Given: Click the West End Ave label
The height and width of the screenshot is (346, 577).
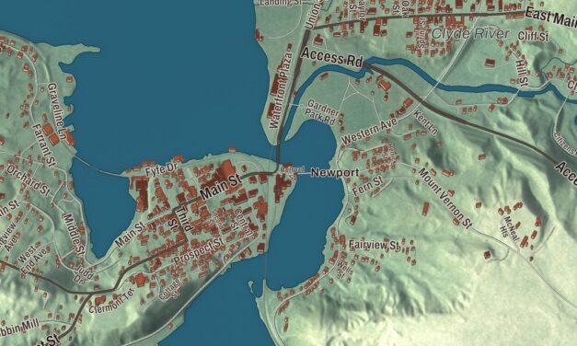Looking at the screenshot, I should click(33, 259).
